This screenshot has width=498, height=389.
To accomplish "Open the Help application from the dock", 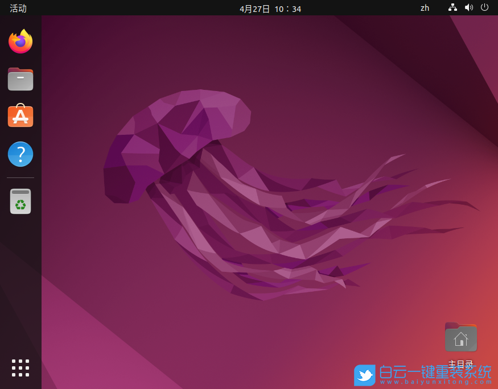I will pos(20,154).
